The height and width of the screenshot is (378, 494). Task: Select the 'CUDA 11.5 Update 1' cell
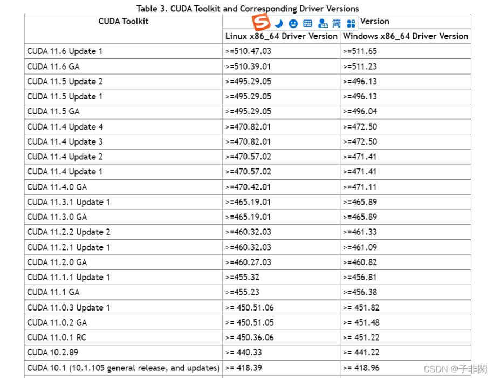pyautogui.click(x=123, y=97)
